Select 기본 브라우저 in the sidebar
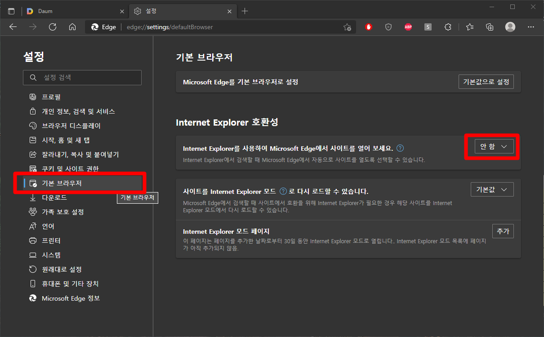 click(x=82, y=183)
